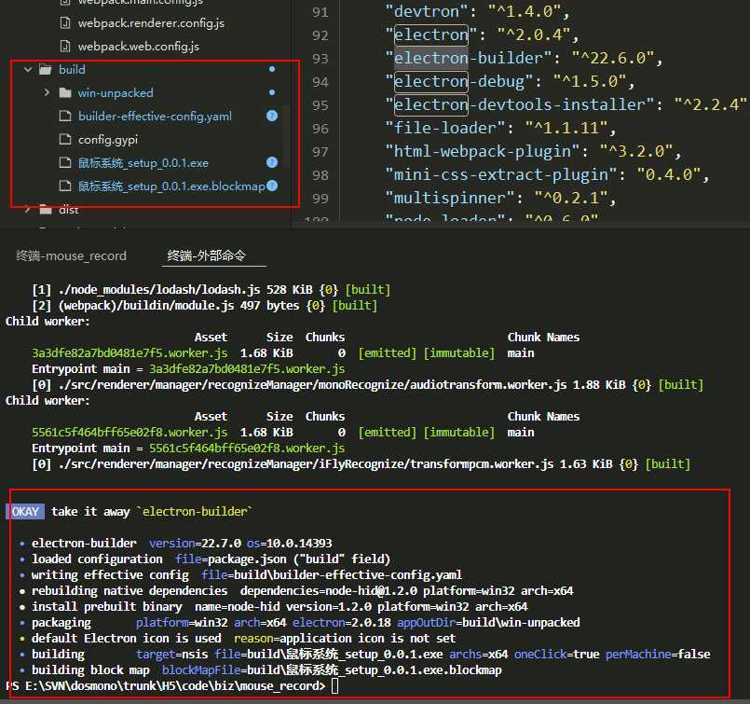Select the 终端-外部命令 terminal tab

[x=206, y=256]
